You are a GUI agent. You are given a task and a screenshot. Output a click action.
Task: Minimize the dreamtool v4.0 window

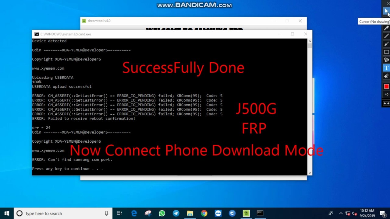tap(274, 21)
